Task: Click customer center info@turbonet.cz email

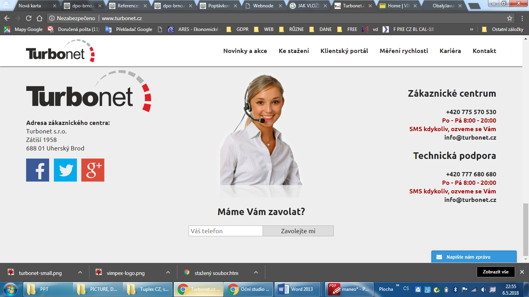Action: click(470, 138)
